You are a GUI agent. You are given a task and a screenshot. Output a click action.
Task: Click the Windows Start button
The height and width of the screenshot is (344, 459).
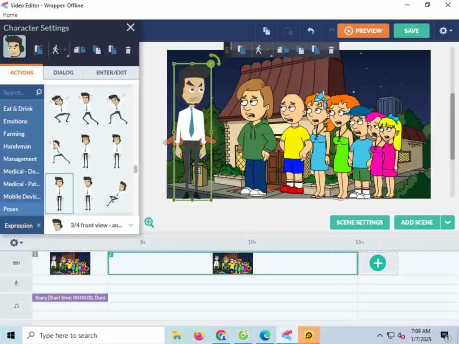coord(11,335)
